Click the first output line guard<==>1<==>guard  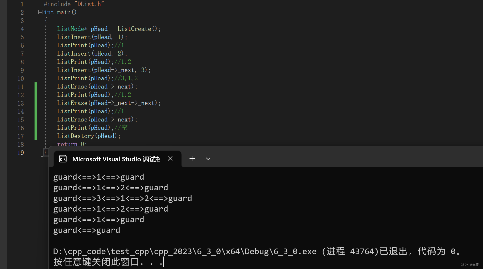coord(99,177)
